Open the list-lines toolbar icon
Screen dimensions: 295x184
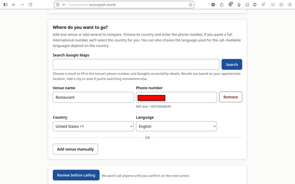point(263,4)
